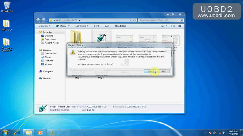Open the Recycle Bin desktop icon
Image resolution: width=243 pixels, height=136 pixels.
pos(7,7)
